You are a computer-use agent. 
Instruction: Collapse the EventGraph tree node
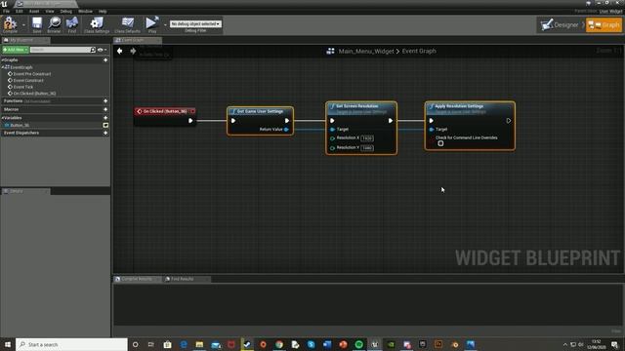[x=2, y=67]
